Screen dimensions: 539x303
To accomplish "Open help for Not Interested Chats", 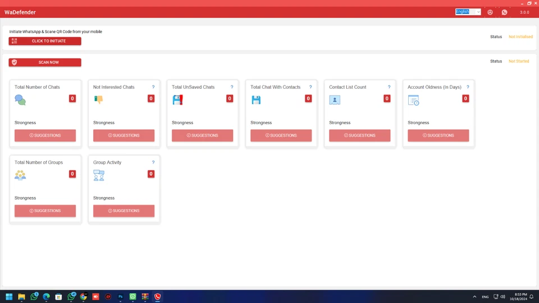I will [x=153, y=87].
